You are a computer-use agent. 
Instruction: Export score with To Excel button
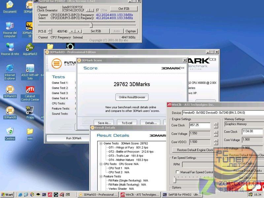(x=127, y=123)
